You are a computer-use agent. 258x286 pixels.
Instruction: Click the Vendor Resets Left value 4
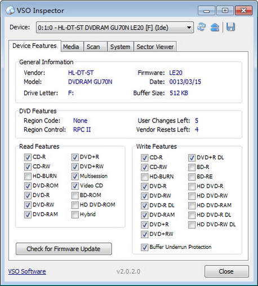(197, 130)
